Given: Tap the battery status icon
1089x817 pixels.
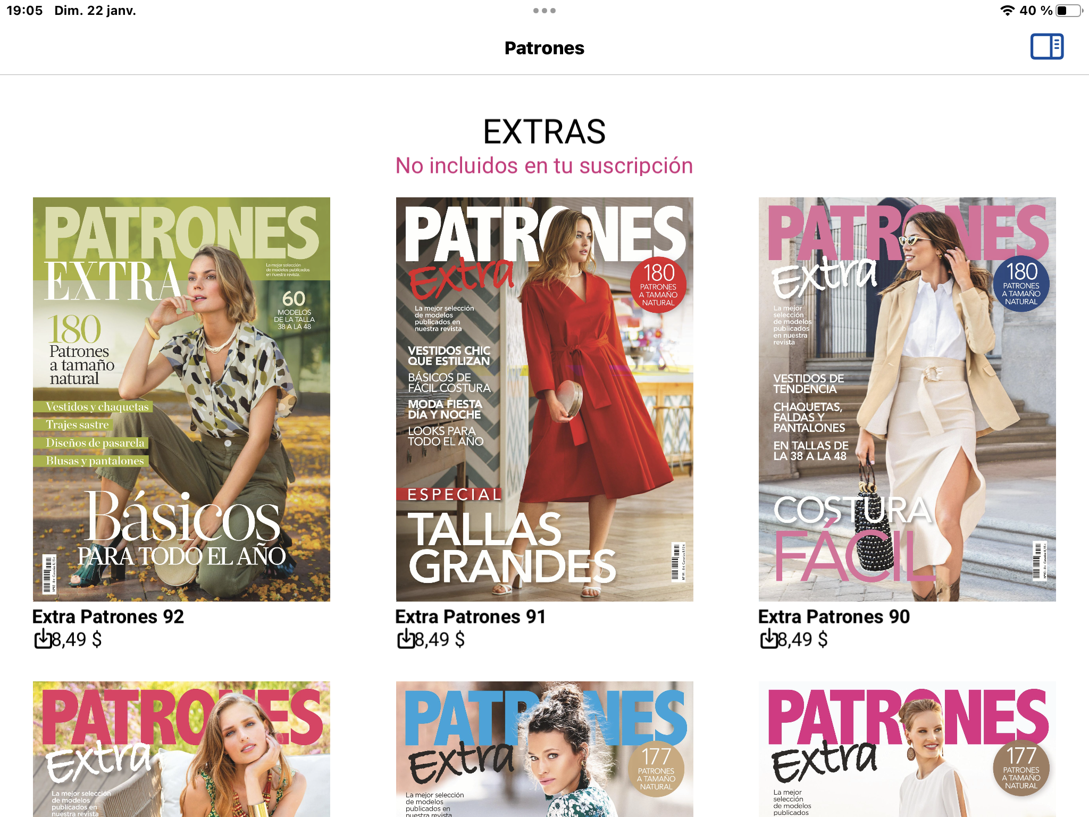Looking at the screenshot, I should click(x=1068, y=11).
